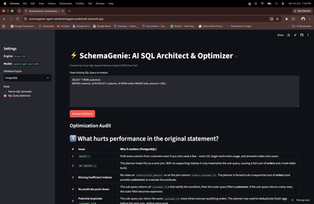Open Google News bookmark
314x204 pixels.
pyautogui.click(x=102, y=26)
